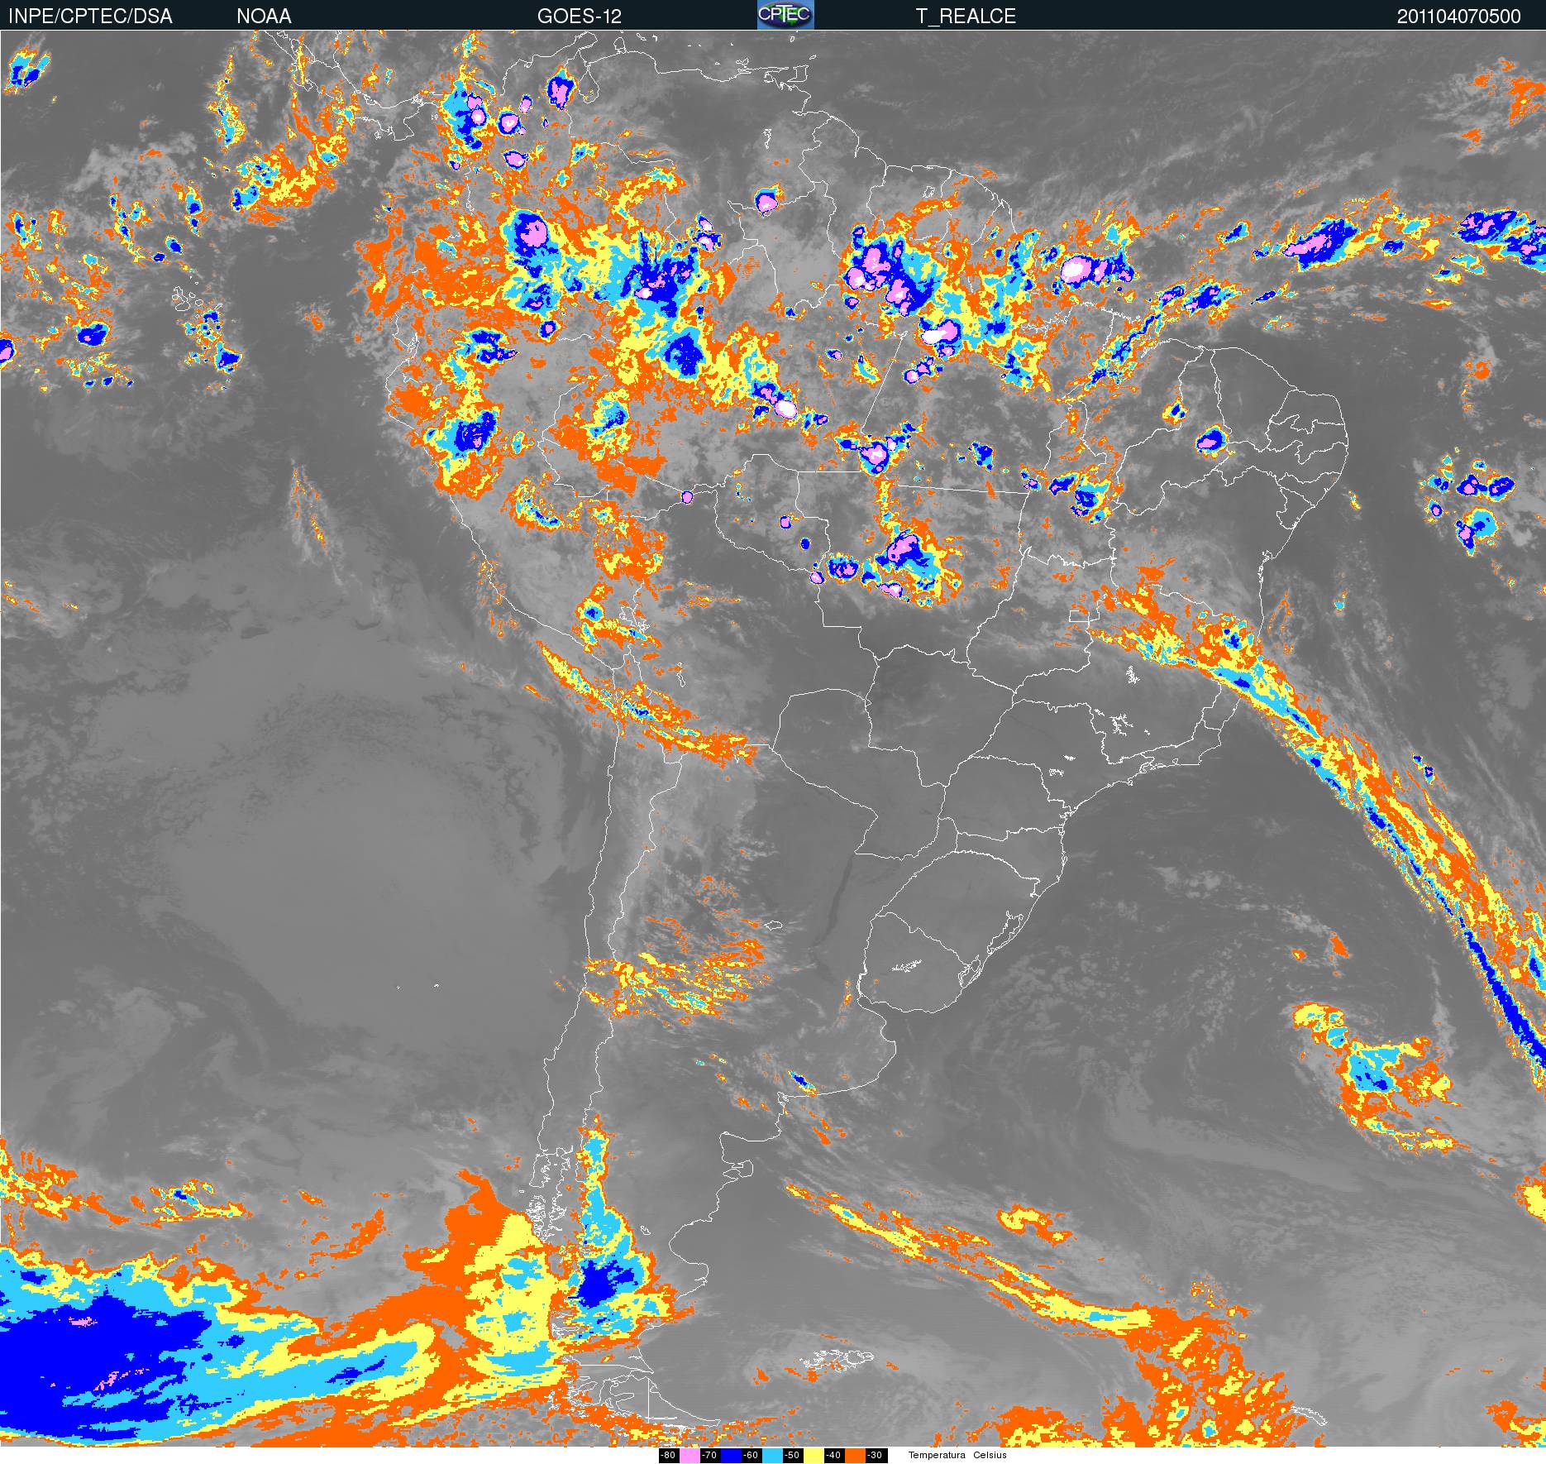Click the -70 legend value

pos(710,1455)
